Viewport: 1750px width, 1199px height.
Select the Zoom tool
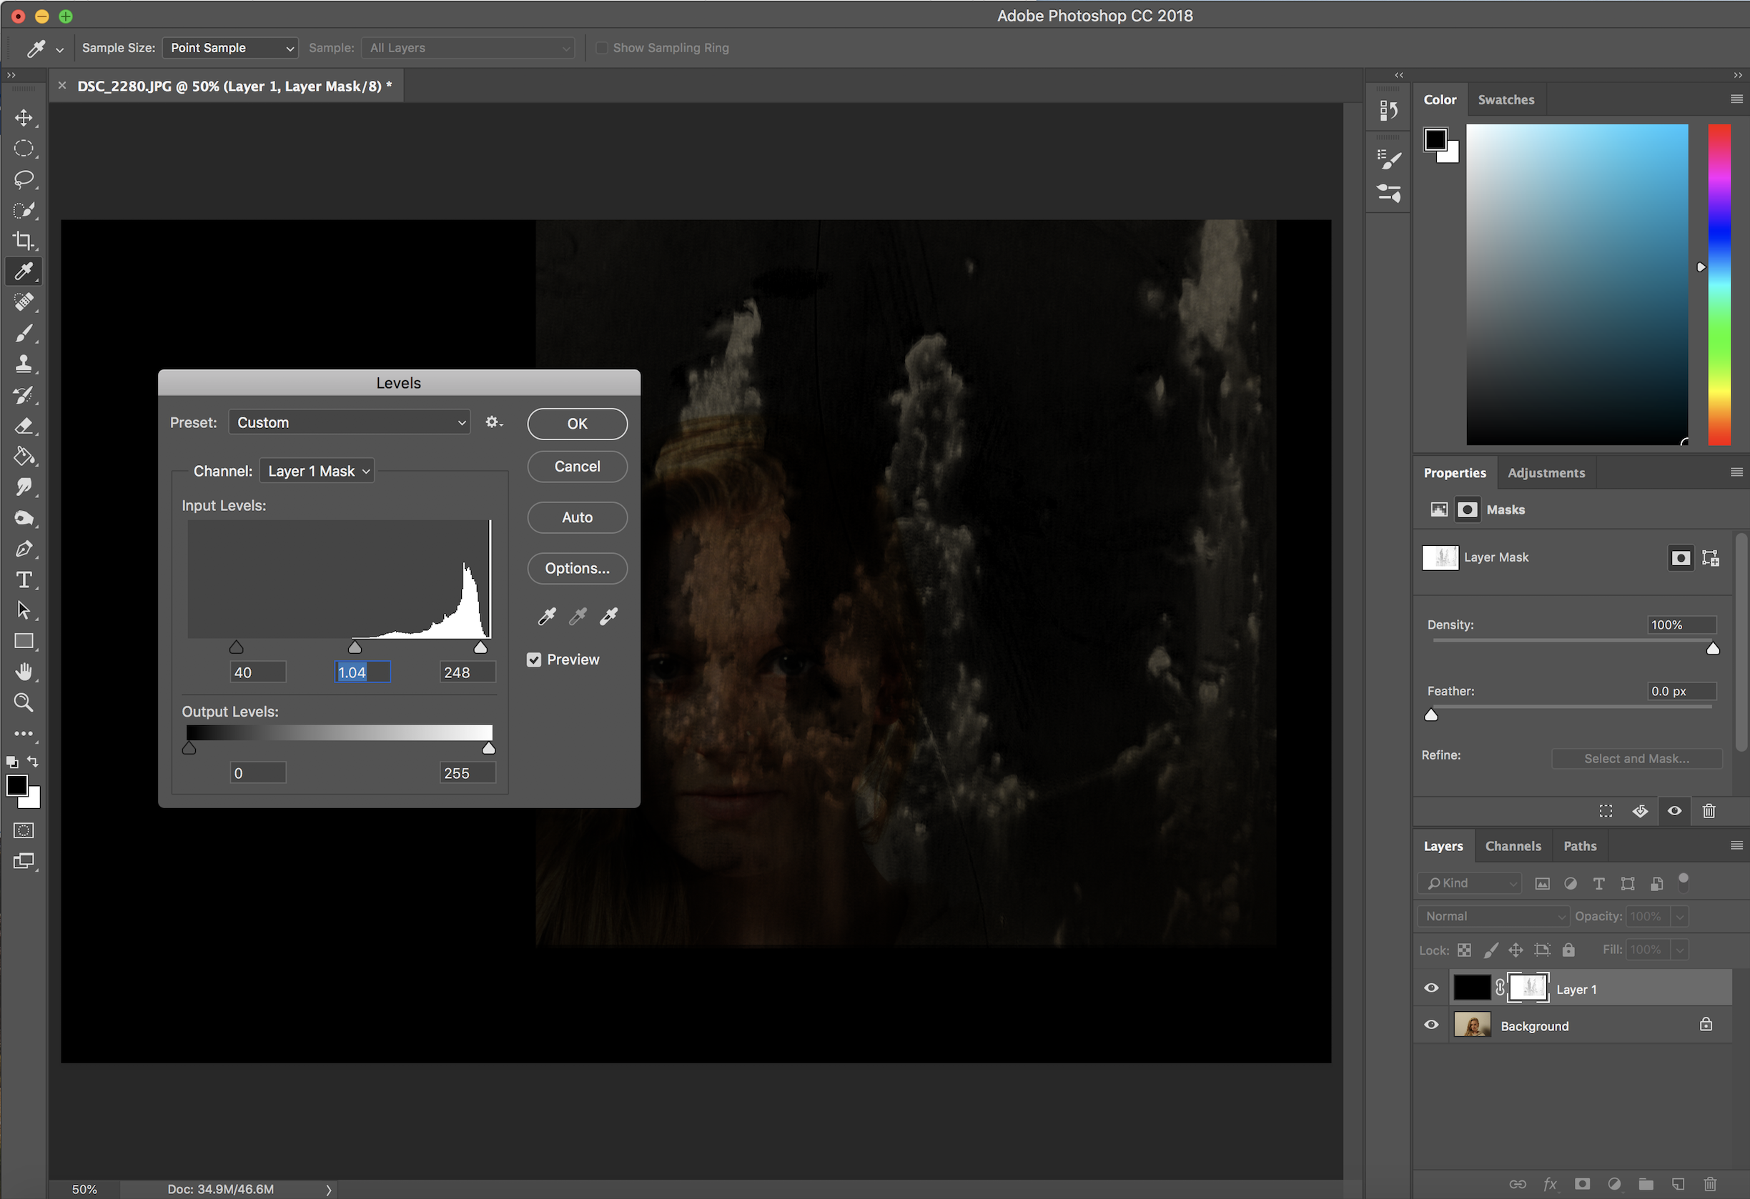24,702
